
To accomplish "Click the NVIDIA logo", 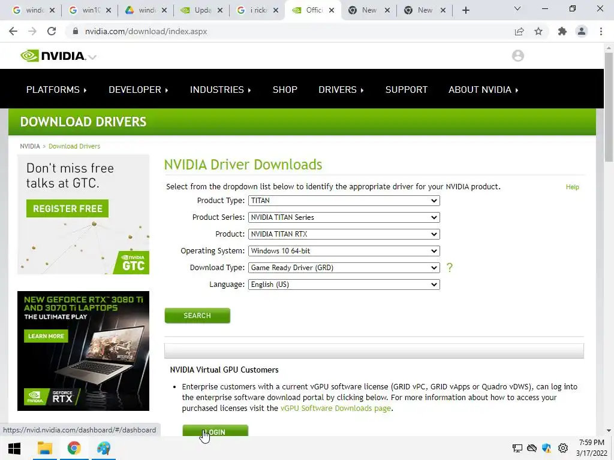I will (53, 56).
